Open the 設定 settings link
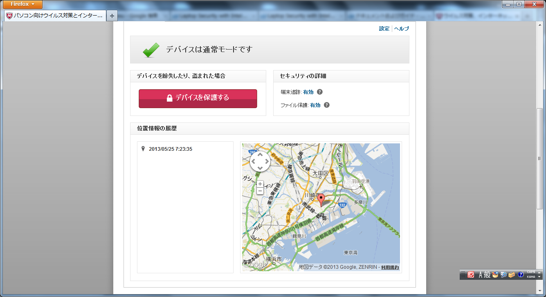The height and width of the screenshot is (297, 546). click(384, 29)
